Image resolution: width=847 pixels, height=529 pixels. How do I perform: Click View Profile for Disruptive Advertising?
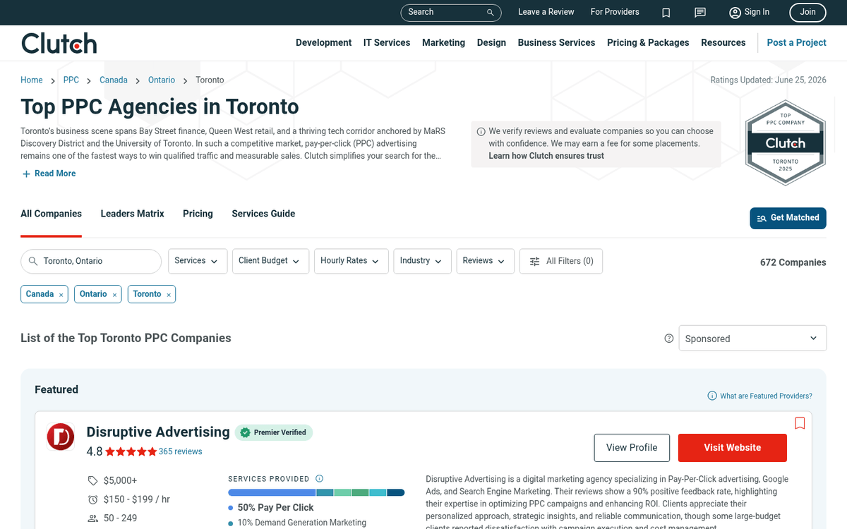coord(632,448)
